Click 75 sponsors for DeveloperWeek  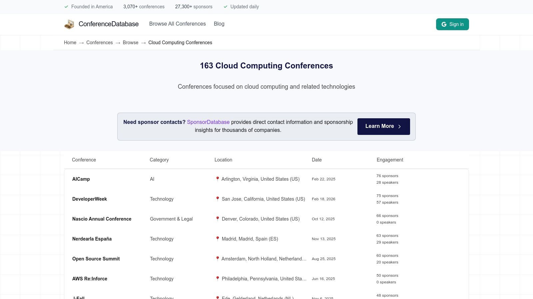click(387, 196)
